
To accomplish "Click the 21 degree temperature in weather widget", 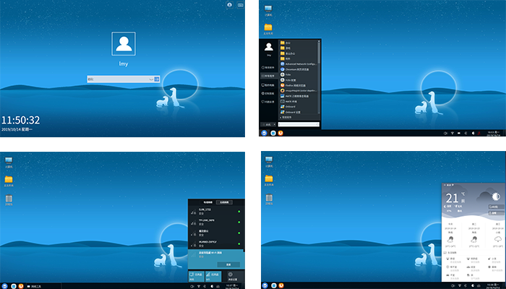I will pos(452,198).
